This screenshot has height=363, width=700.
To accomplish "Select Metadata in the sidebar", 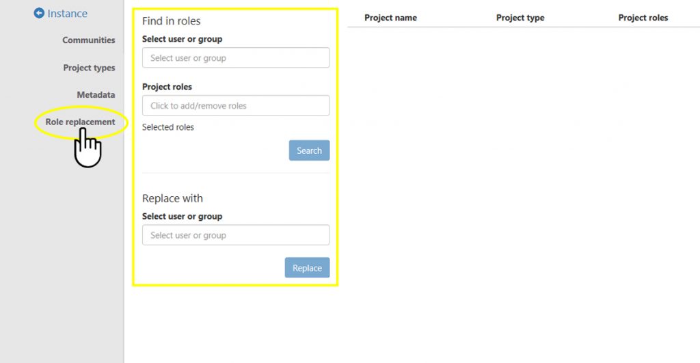I will click(x=96, y=95).
